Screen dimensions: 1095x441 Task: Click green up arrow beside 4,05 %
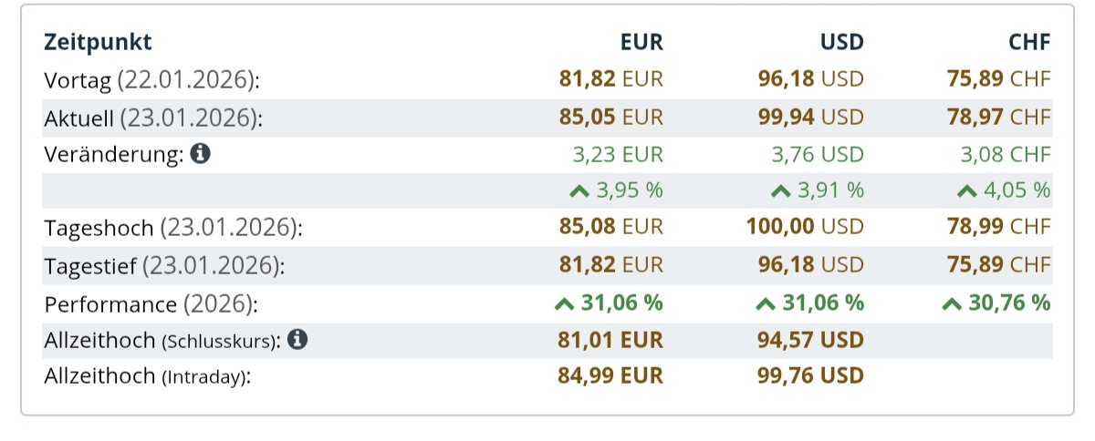point(967,191)
